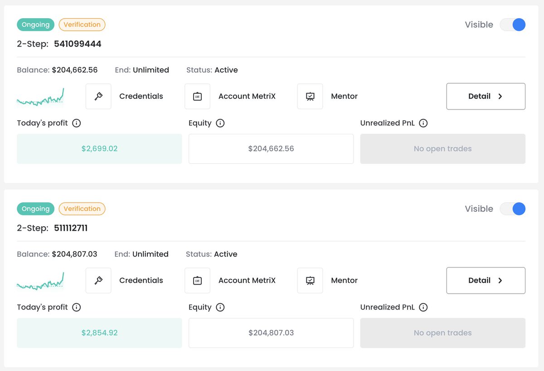Click Ongoing tag on account 511112711

point(35,209)
